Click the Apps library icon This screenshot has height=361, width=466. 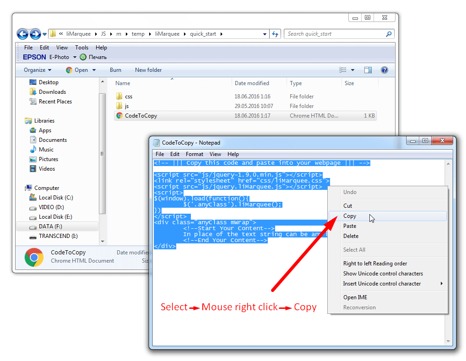[33, 130]
